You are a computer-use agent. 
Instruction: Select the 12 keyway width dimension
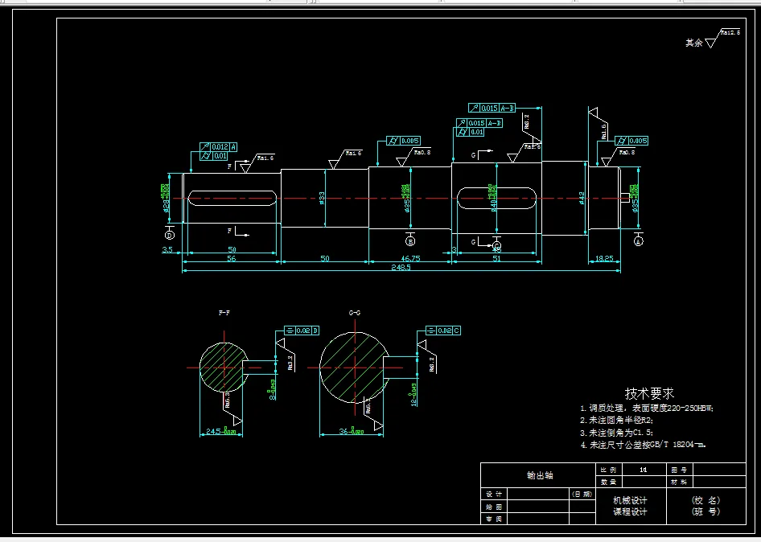click(x=414, y=395)
